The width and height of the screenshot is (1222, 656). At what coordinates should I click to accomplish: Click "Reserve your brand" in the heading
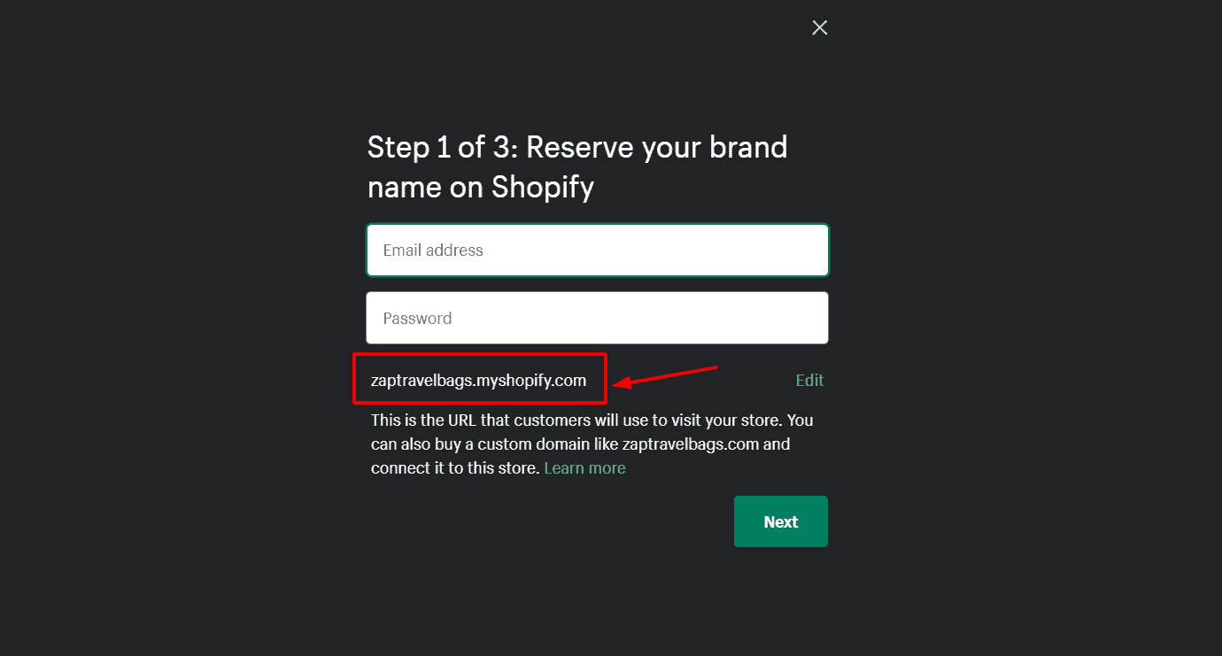tap(657, 147)
